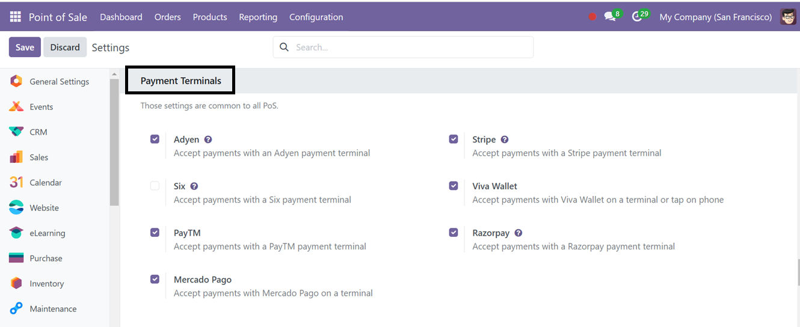
Task: Uncheck the Viva Wallet checkbox
Action: [x=454, y=186]
